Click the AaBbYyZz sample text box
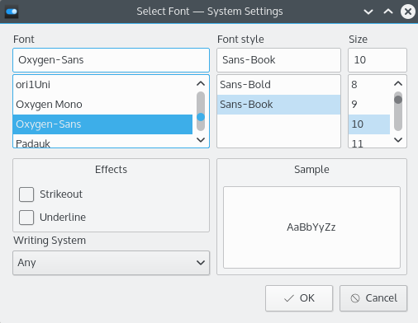The height and width of the screenshot is (323, 418). pos(311,227)
